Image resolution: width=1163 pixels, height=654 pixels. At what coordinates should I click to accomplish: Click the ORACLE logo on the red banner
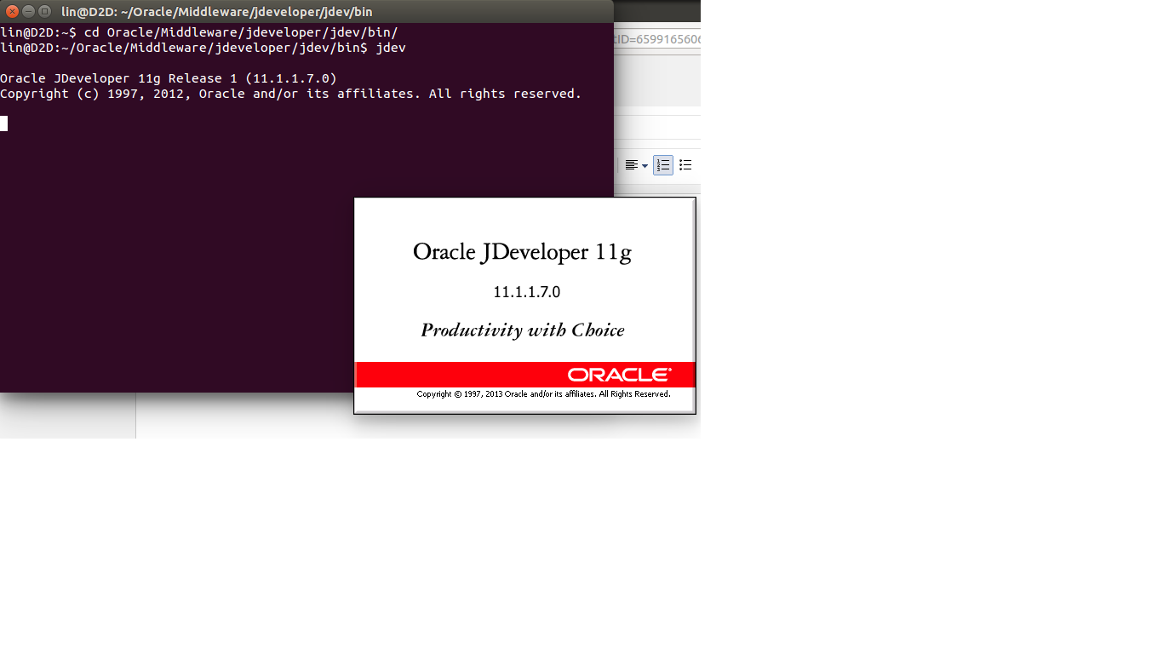pos(620,375)
